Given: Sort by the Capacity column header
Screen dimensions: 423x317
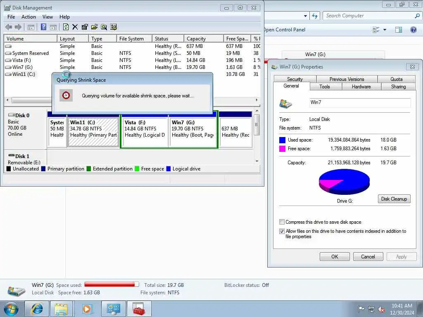Looking at the screenshot, I should click(204, 38).
